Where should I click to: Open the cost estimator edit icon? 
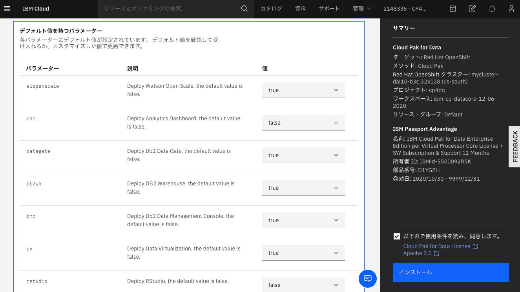(473, 9)
